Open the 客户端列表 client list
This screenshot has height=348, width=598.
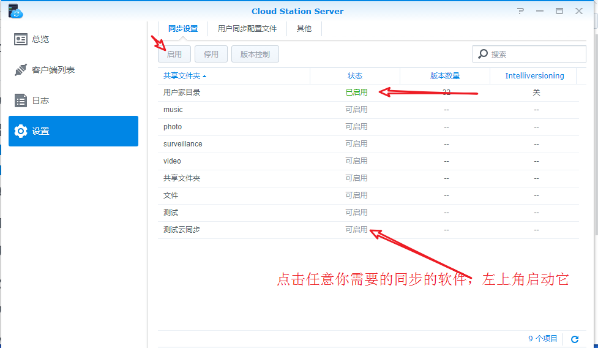coord(73,70)
